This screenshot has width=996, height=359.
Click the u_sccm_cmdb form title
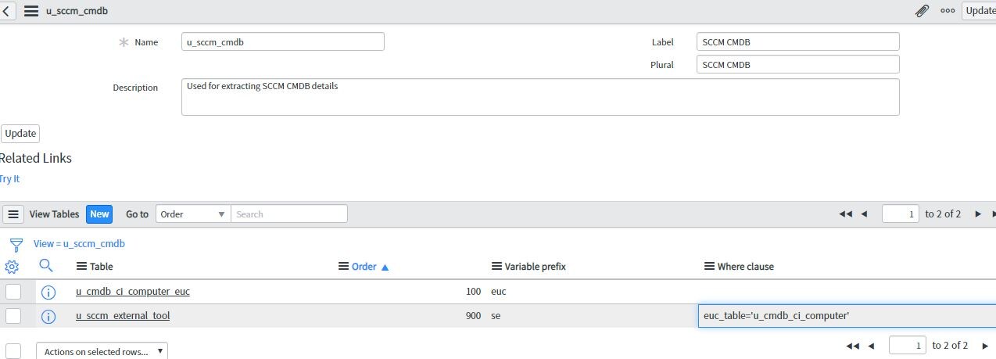(x=77, y=11)
